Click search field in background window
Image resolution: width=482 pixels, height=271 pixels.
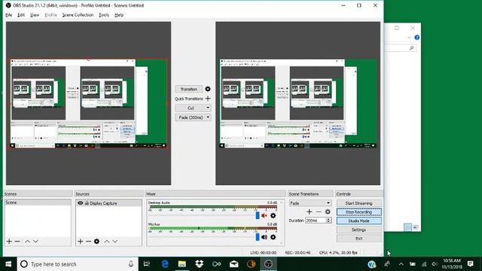[400, 48]
